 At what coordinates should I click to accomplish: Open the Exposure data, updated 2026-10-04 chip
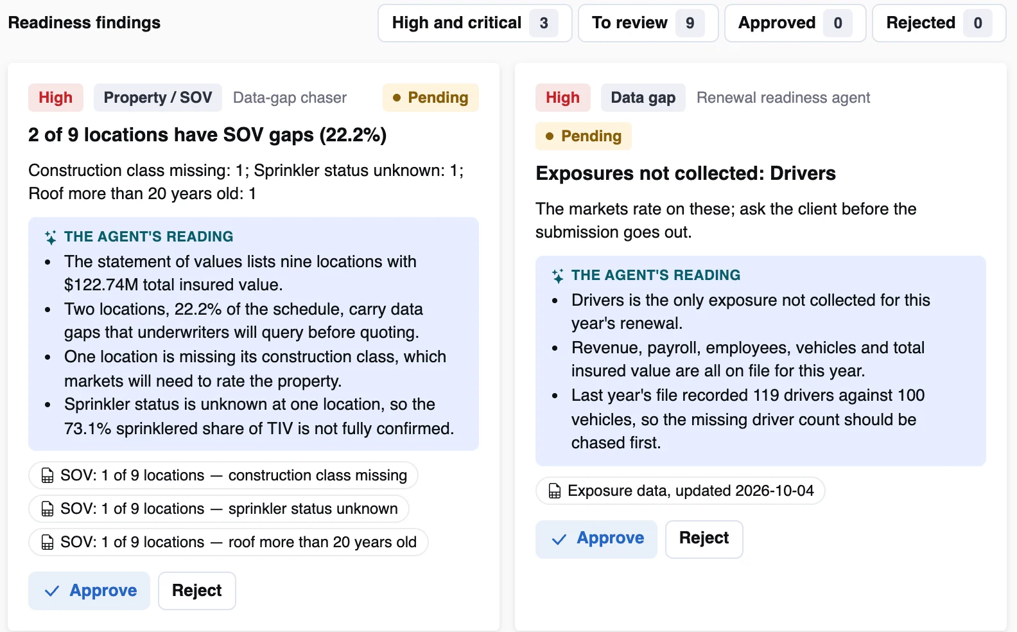tap(681, 491)
